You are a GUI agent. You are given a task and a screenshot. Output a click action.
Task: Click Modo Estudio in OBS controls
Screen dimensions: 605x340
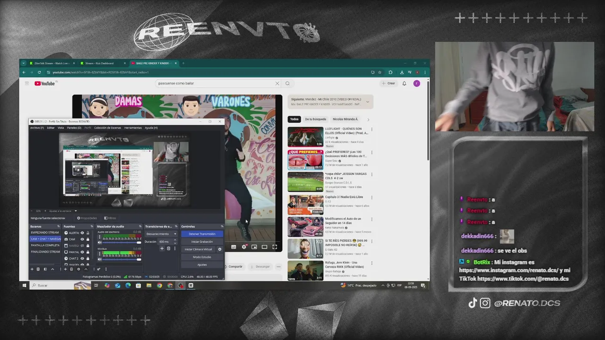point(202,257)
